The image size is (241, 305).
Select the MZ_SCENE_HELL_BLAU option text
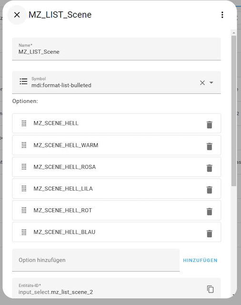(64, 232)
